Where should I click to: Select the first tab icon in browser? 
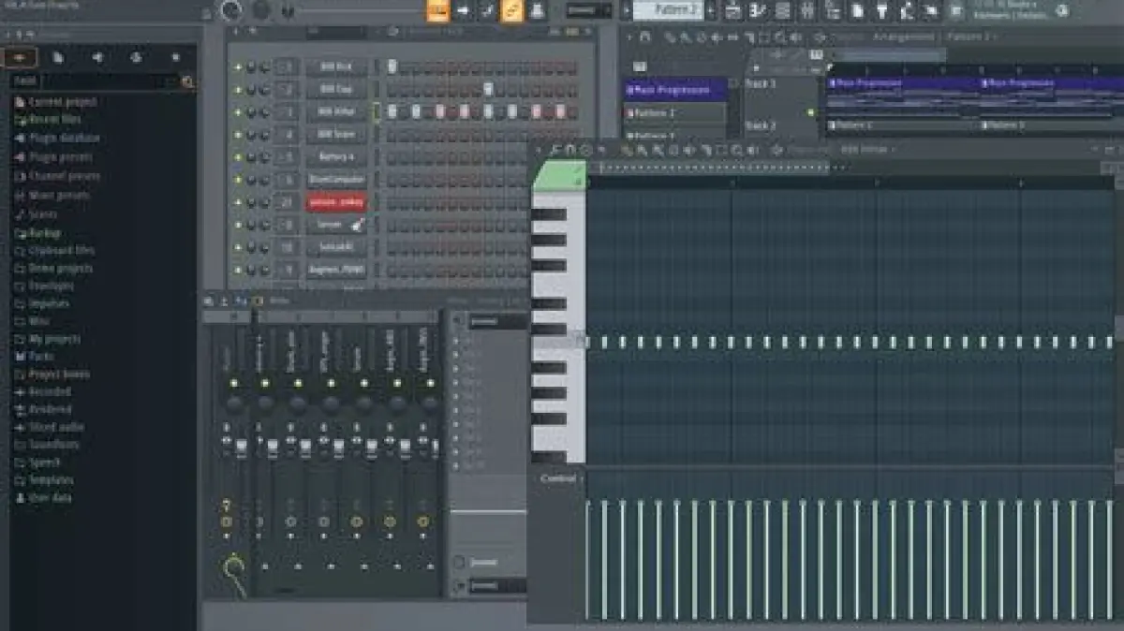[x=20, y=58]
